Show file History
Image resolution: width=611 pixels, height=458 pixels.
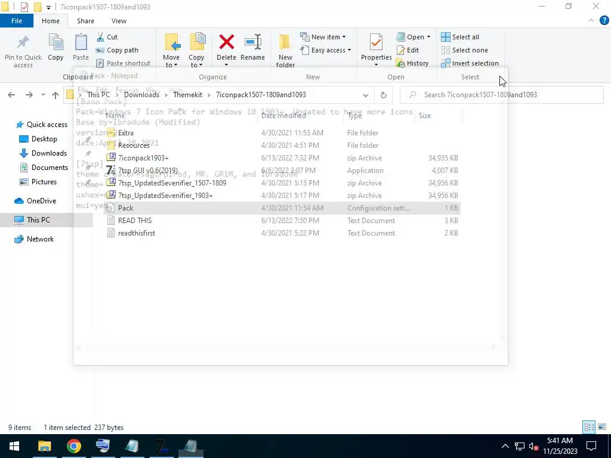click(x=412, y=63)
